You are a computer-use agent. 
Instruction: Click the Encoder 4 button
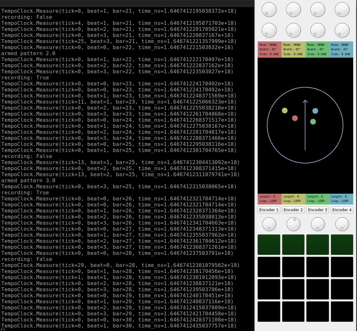coord(342,210)
